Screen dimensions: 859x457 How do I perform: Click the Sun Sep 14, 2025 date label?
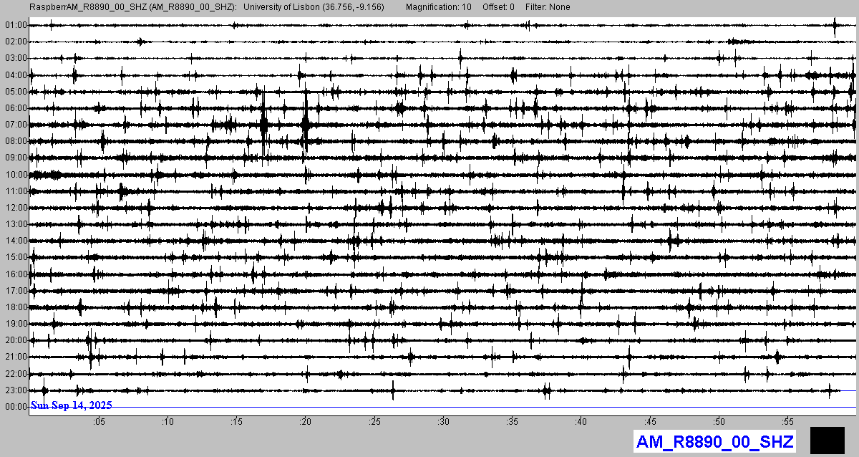[72, 405]
